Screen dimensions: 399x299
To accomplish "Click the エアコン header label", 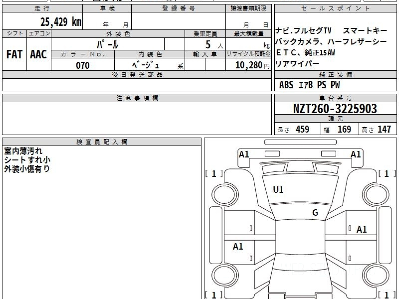I will pyautogui.click(x=39, y=34).
